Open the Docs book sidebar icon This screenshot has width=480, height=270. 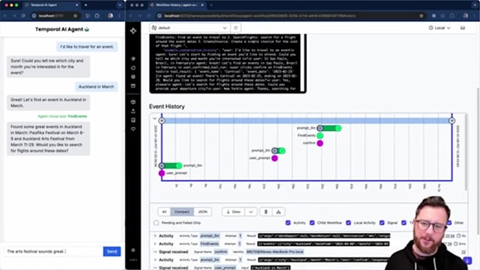click(133, 120)
